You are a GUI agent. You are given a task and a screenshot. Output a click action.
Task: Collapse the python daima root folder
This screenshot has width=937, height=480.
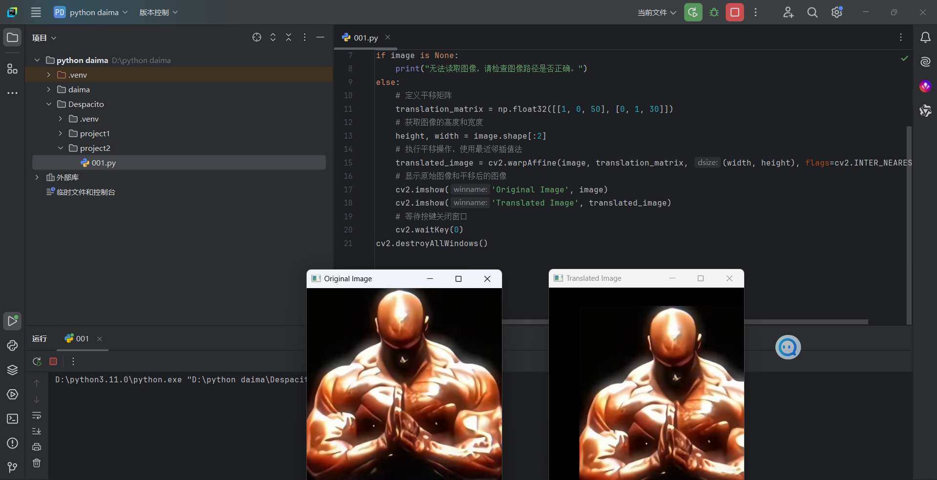click(x=37, y=60)
